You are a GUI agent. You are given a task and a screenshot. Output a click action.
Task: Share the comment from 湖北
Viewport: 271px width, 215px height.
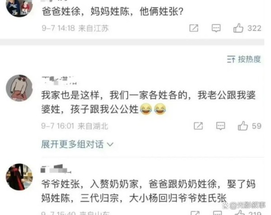(x=198, y=126)
